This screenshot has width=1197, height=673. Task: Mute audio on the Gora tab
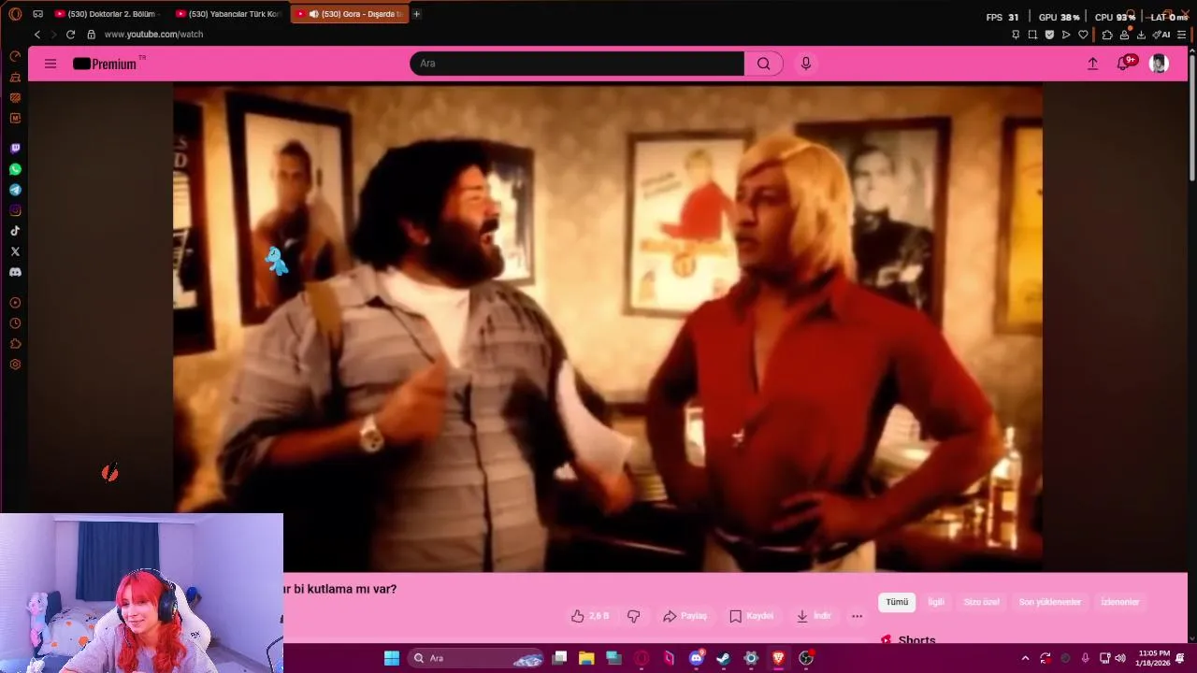[x=313, y=14]
